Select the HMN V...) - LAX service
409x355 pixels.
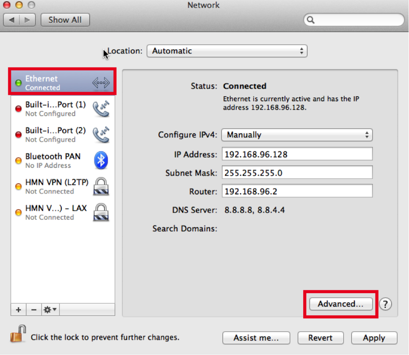(63, 212)
